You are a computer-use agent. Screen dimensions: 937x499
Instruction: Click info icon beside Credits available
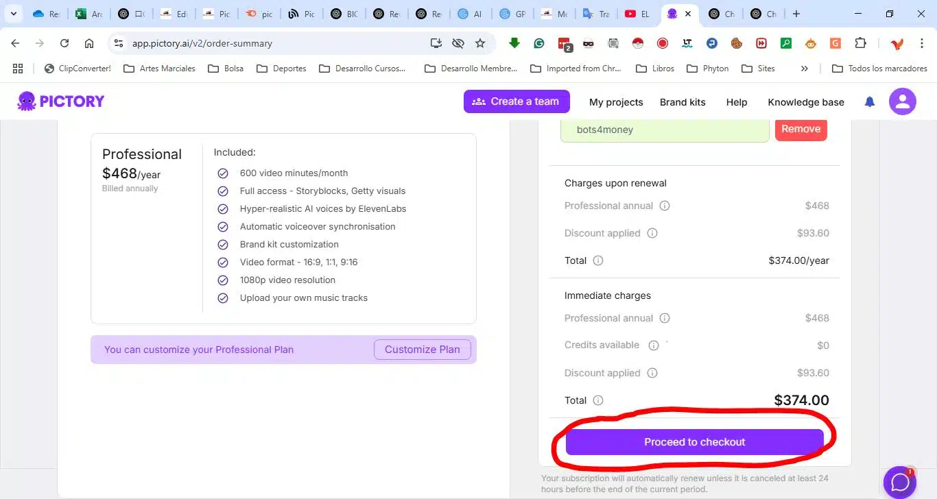[x=654, y=345]
